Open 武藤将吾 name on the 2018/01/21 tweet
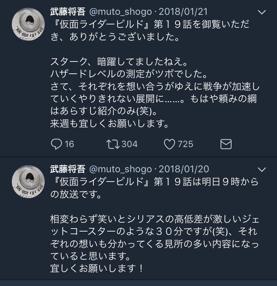Screen dimensions: 277x286 (67, 12)
